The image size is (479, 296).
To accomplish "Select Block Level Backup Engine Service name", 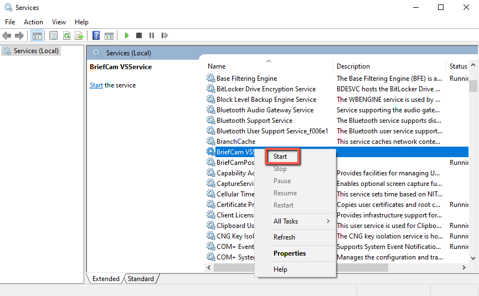I will pos(266,100).
